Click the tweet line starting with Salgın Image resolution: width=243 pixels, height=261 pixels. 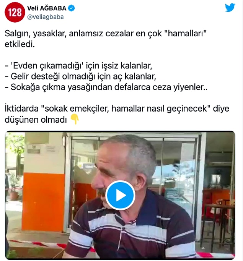[x=106, y=34]
